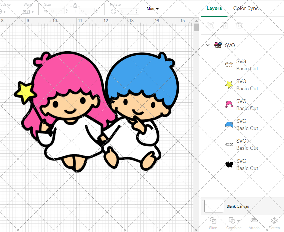
Task: Click the Rotate value input field
Action: pos(126,12)
